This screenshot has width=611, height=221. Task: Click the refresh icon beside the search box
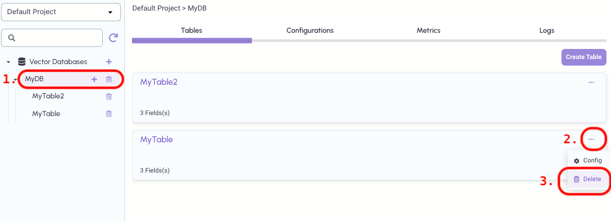tap(114, 37)
